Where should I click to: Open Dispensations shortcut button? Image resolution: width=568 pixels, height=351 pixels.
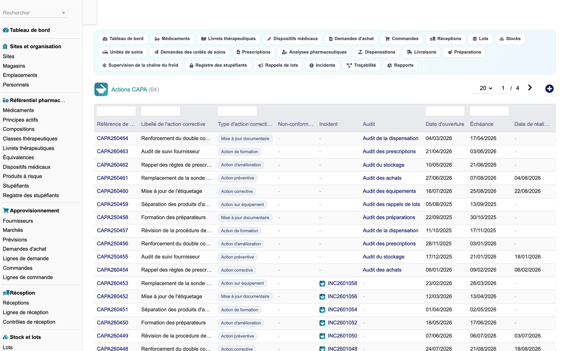[377, 52]
